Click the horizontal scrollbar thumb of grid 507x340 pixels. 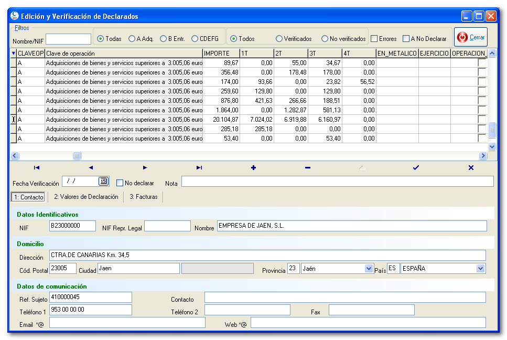pyautogui.click(x=77, y=156)
